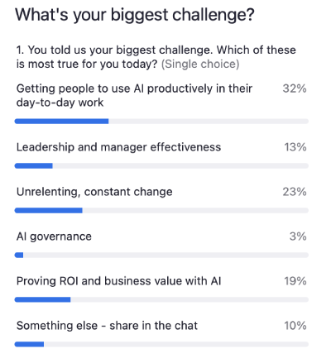331x363 pixels.
Task: Click the "(Single choice)" label
Action: click(x=200, y=64)
